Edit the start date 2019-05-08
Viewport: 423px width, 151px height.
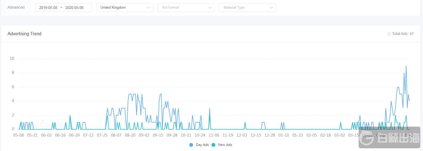[x=48, y=8]
